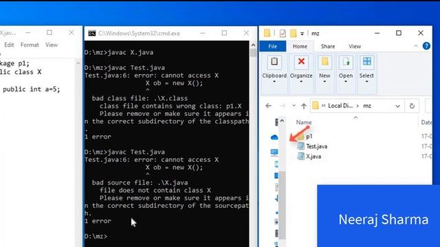Select the Test.java file icon

point(300,146)
